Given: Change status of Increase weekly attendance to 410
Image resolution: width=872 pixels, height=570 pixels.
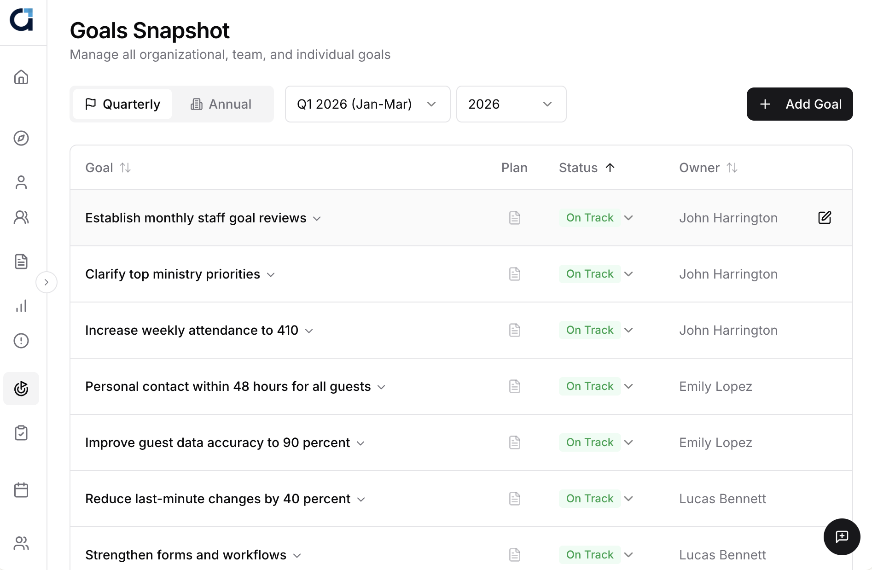Looking at the screenshot, I should coord(597,330).
